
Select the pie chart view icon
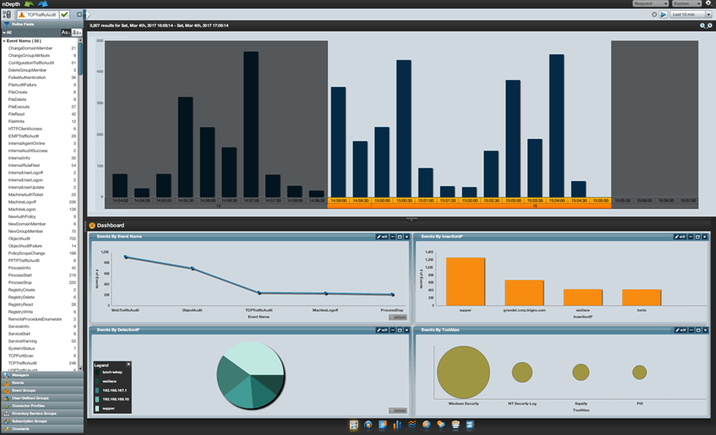(x=426, y=425)
